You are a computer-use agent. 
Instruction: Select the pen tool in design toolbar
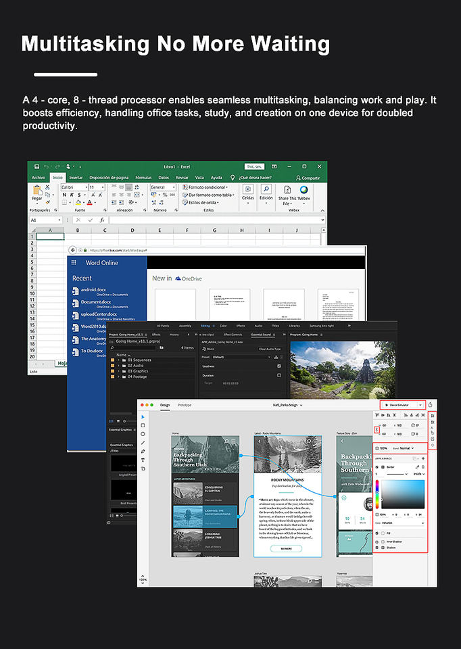tap(143, 451)
